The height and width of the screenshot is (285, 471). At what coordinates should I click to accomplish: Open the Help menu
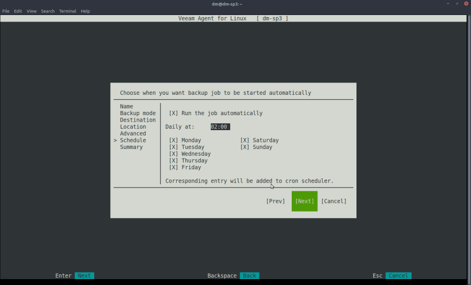pyautogui.click(x=85, y=11)
